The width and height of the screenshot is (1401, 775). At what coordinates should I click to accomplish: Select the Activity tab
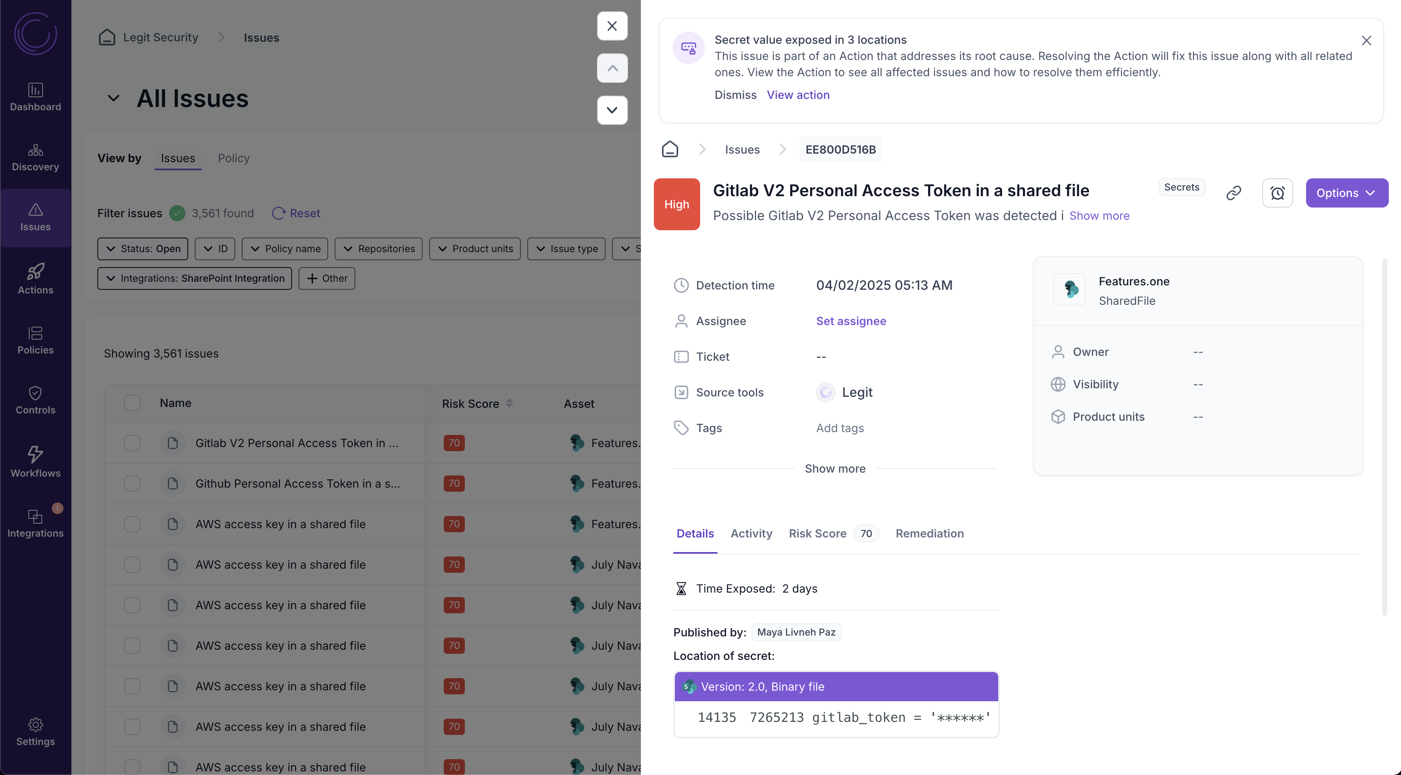pyautogui.click(x=751, y=534)
